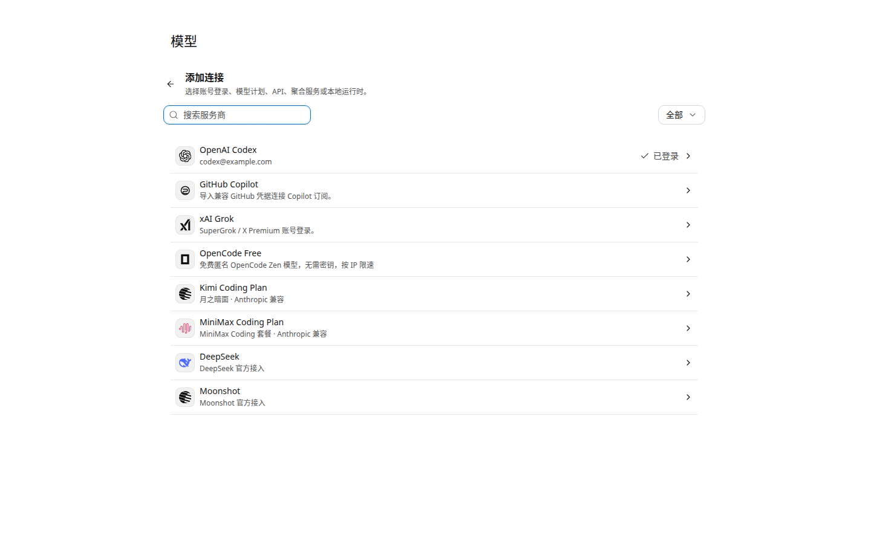The width and height of the screenshot is (871, 544).
Task: Expand the OpenAI Codex row chevron
Action: pos(688,156)
